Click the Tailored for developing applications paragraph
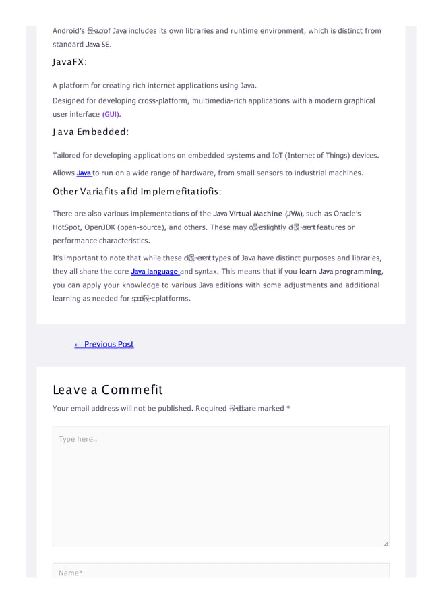Image resolution: width=430 pixels, height=609 pixels. coord(216,156)
